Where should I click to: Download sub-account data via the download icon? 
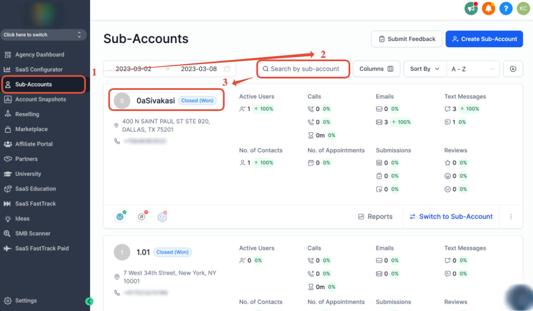(x=513, y=69)
